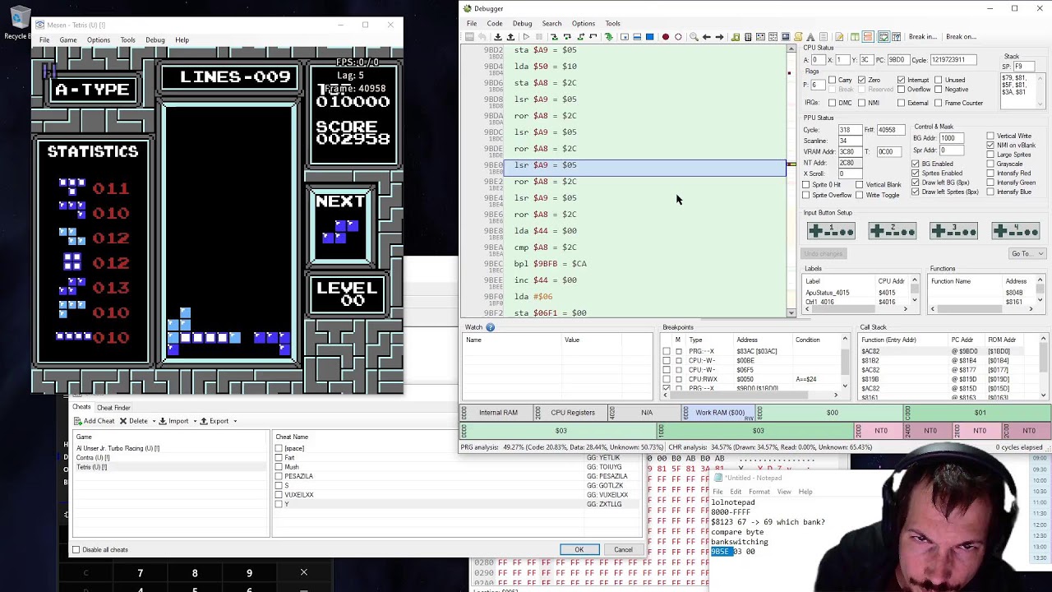Click the magnifier Find icon in Debugger toolbar
1052x592 pixels.
point(694,36)
